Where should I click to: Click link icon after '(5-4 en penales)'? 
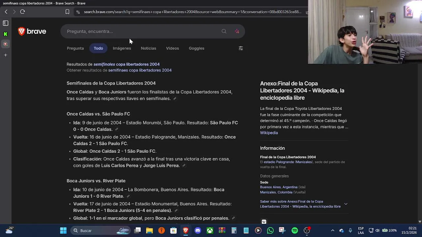(x=176, y=210)
